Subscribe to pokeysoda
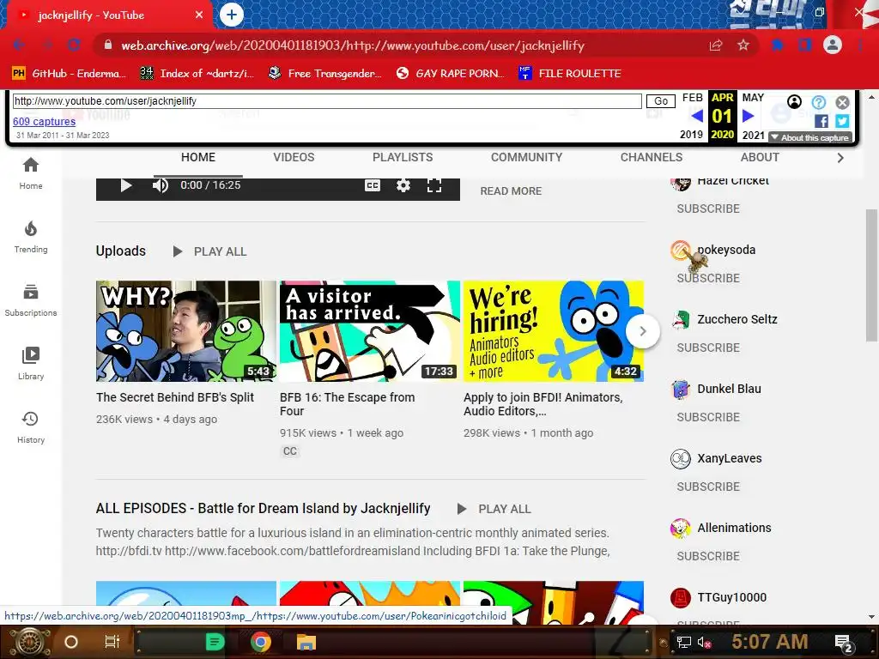Image resolution: width=879 pixels, height=659 pixels. 708,279
